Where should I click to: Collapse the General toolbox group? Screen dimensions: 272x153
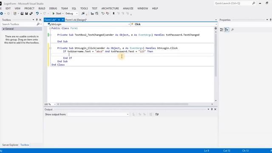pyautogui.click(x=3, y=29)
